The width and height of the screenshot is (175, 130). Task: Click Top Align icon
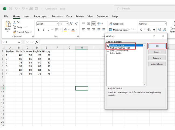tap(83, 24)
